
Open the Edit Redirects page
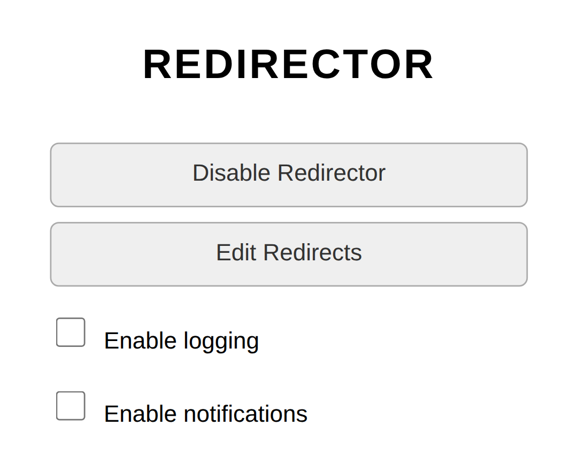[289, 254]
